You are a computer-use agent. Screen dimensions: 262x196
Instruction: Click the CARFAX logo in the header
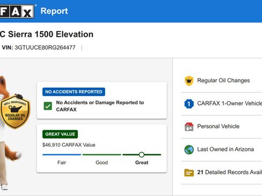click(17, 11)
